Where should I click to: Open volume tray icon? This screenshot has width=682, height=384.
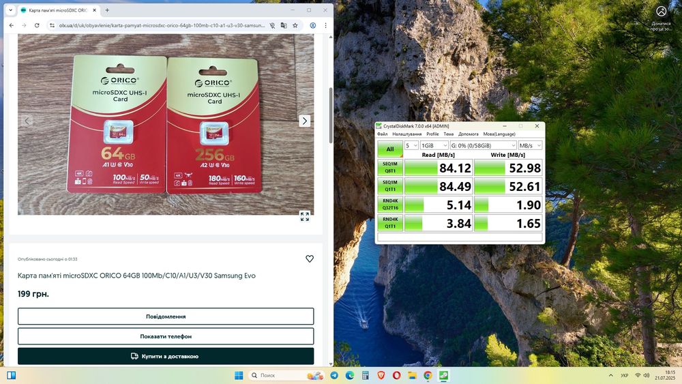coord(647,375)
